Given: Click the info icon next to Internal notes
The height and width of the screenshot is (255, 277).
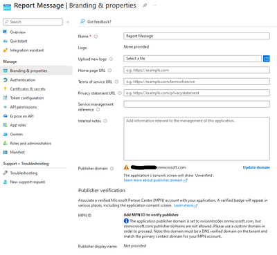Looking at the screenshot, I should (105, 121).
